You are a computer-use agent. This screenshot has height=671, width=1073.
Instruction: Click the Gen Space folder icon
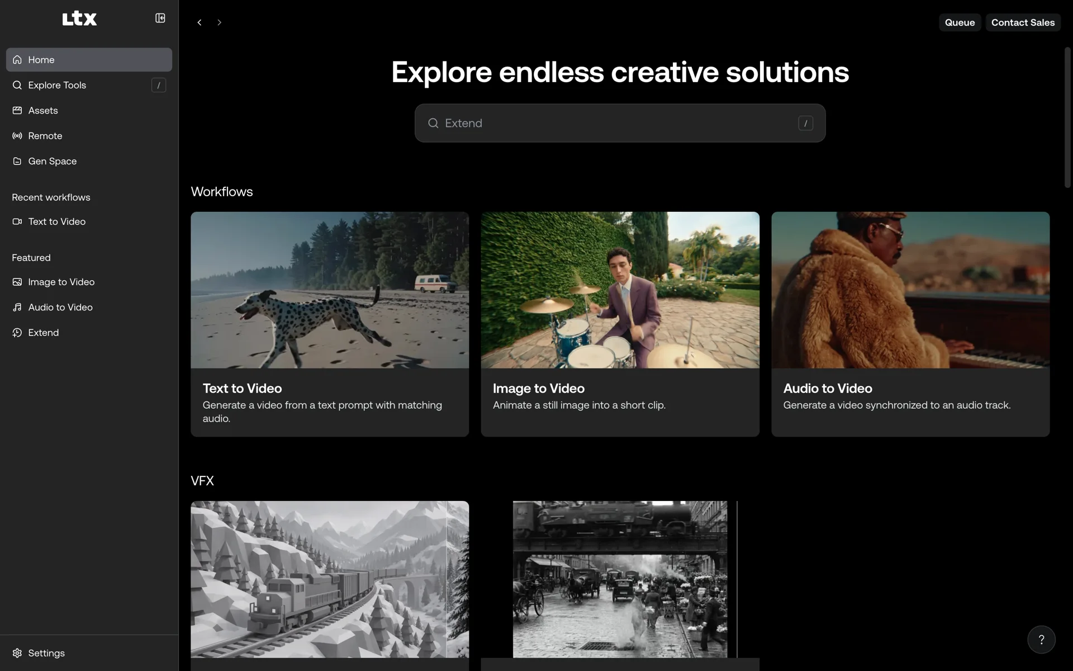point(17,161)
